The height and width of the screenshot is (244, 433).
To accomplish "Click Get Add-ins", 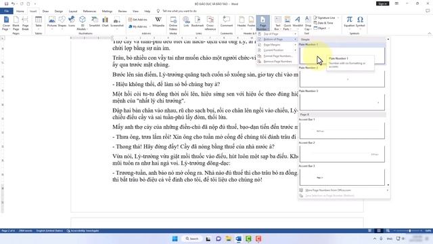I will click(x=138, y=20).
